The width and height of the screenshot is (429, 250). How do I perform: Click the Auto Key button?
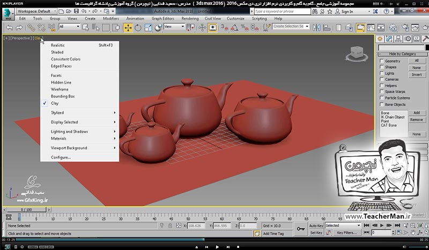click(316, 226)
